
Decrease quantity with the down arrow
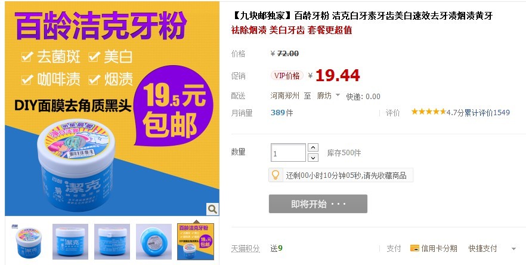(x=312, y=158)
